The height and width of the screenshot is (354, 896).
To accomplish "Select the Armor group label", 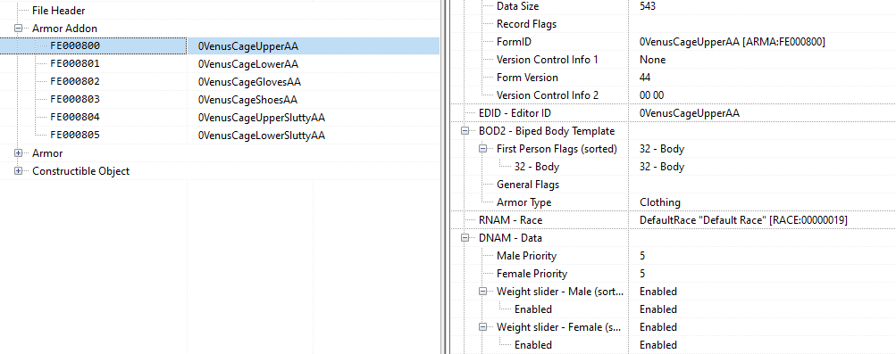I will tap(47, 153).
